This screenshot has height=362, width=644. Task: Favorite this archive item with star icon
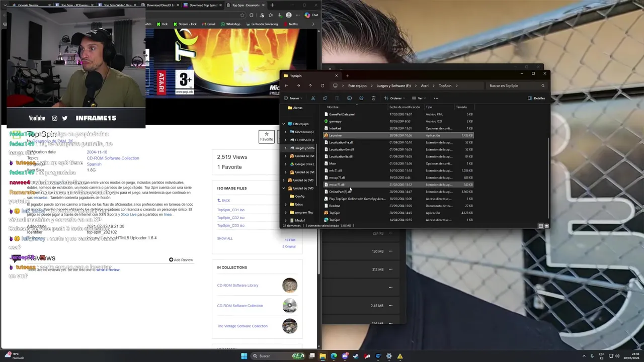pyautogui.click(x=266, y=136)
